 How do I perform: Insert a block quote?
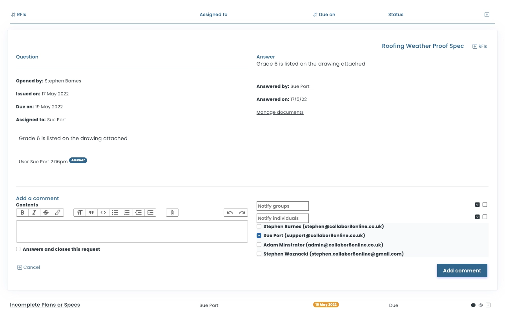click(91, 212)
